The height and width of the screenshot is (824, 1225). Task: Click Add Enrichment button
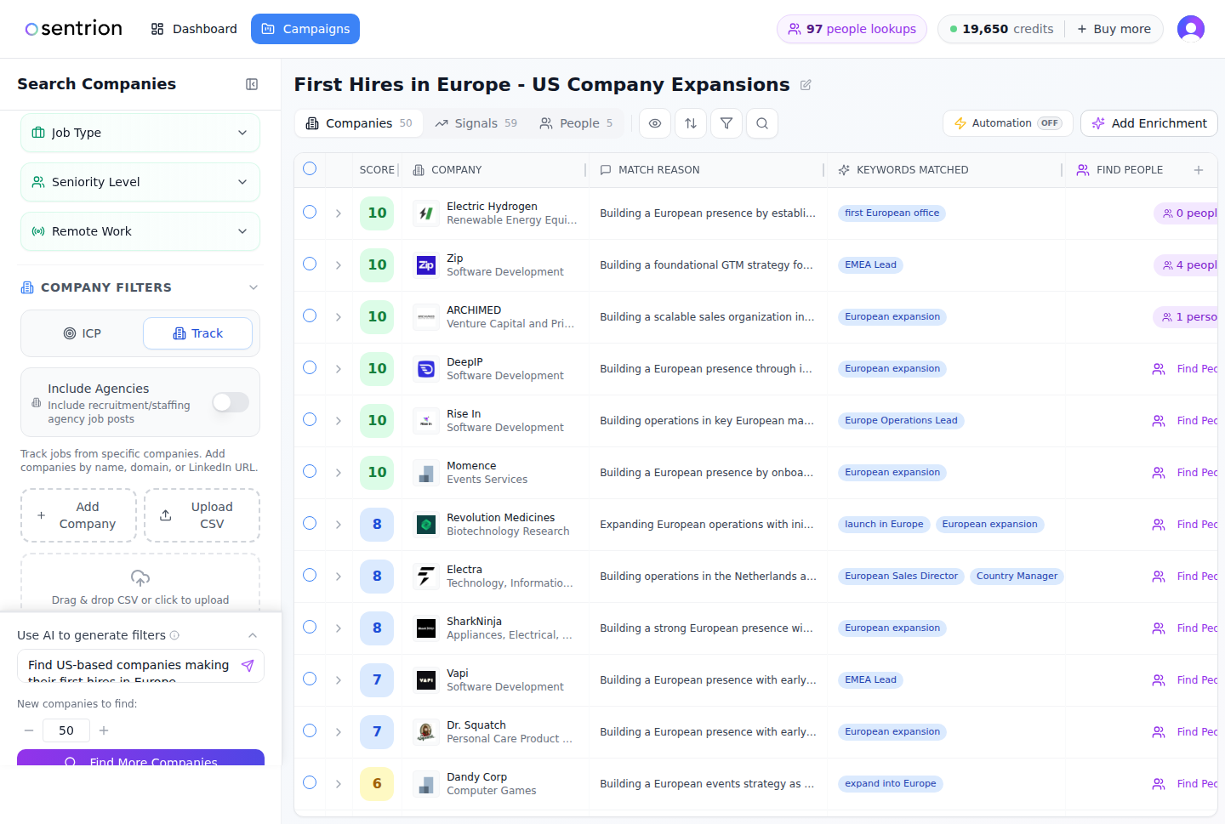pos(1149,123)
